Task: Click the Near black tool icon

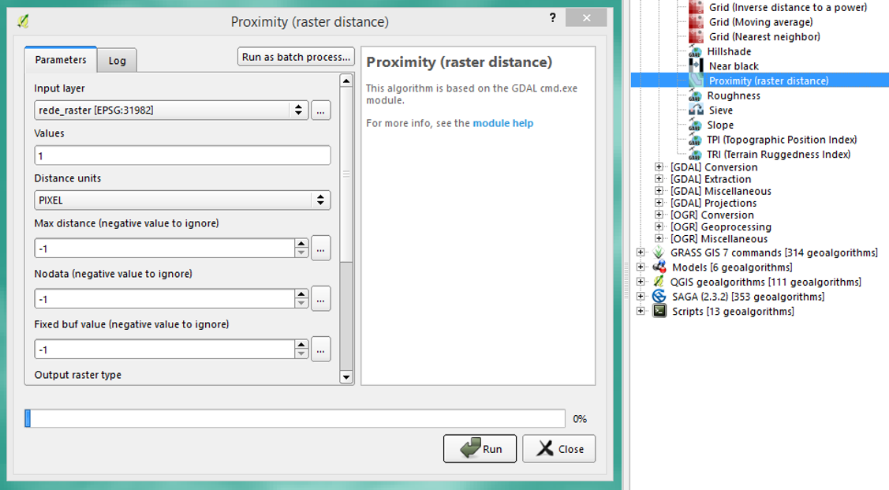Action: click(696, 66)
